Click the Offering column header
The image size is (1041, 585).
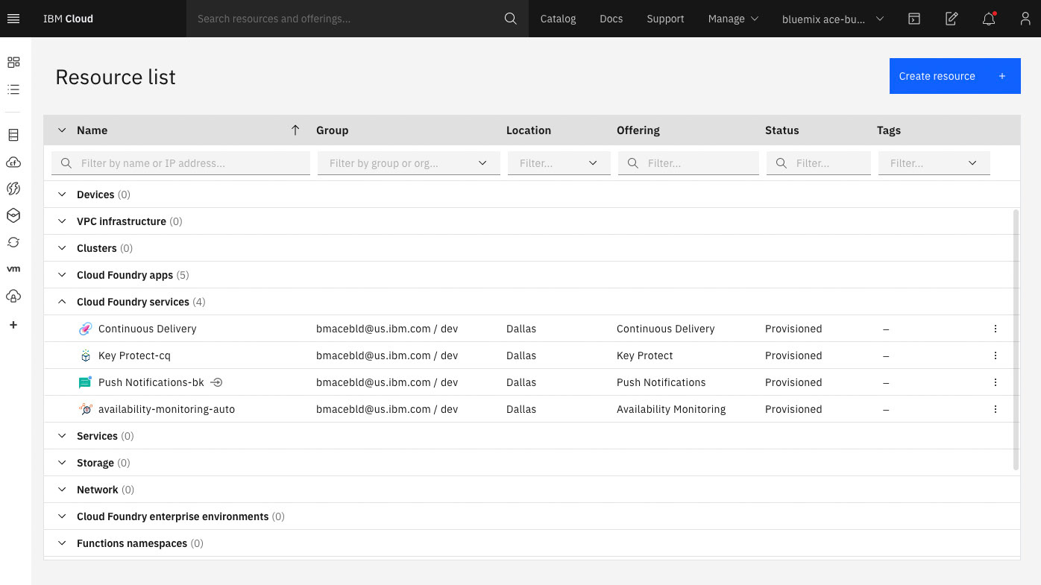pos(638,130)
